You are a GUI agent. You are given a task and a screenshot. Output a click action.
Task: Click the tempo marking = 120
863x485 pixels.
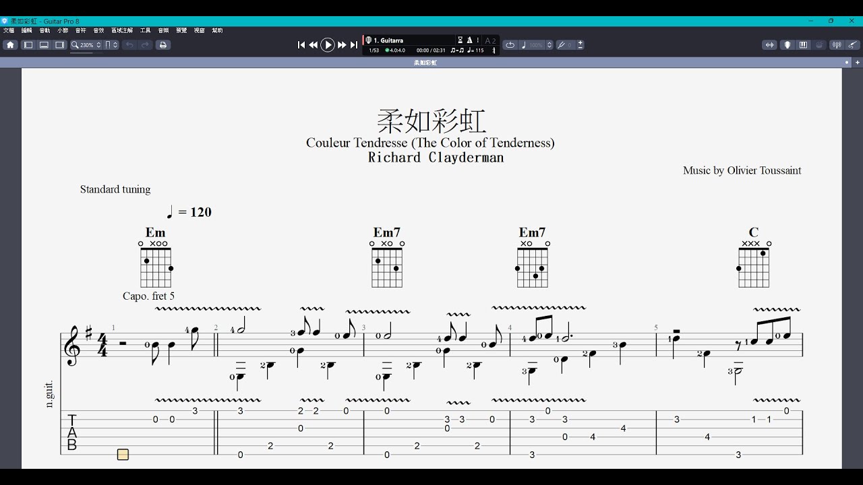point(189,212)
